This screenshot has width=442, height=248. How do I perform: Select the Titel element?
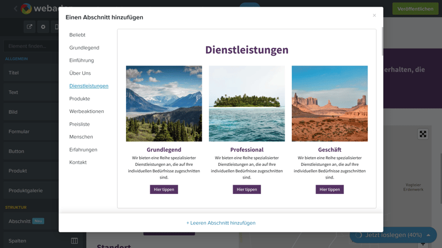click(x=31, y=73)
